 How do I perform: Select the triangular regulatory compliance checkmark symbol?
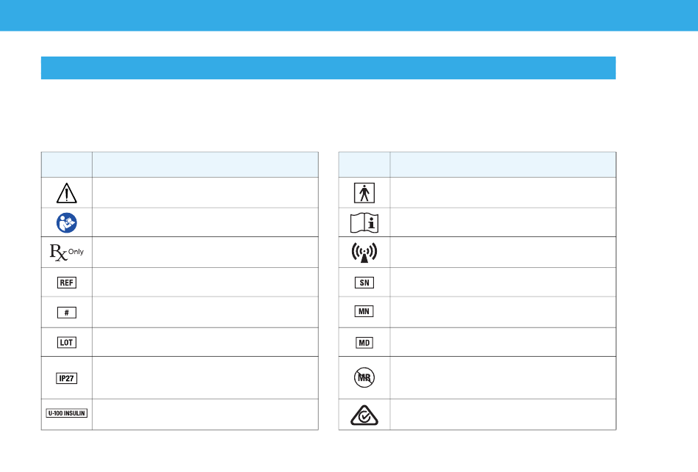[364, 415]
